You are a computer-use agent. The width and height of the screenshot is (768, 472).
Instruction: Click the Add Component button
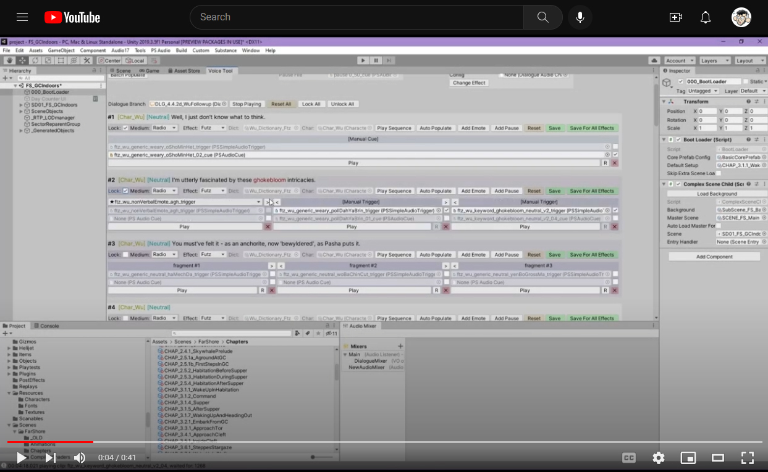(714, 257)
